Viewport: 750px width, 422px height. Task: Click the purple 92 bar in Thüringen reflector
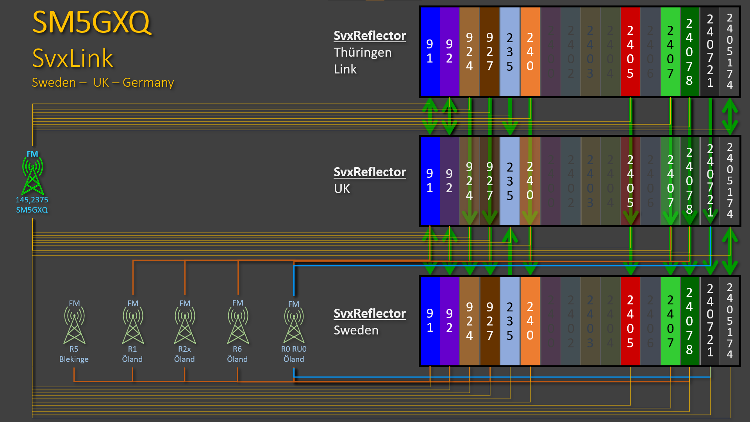coord(449,52)
